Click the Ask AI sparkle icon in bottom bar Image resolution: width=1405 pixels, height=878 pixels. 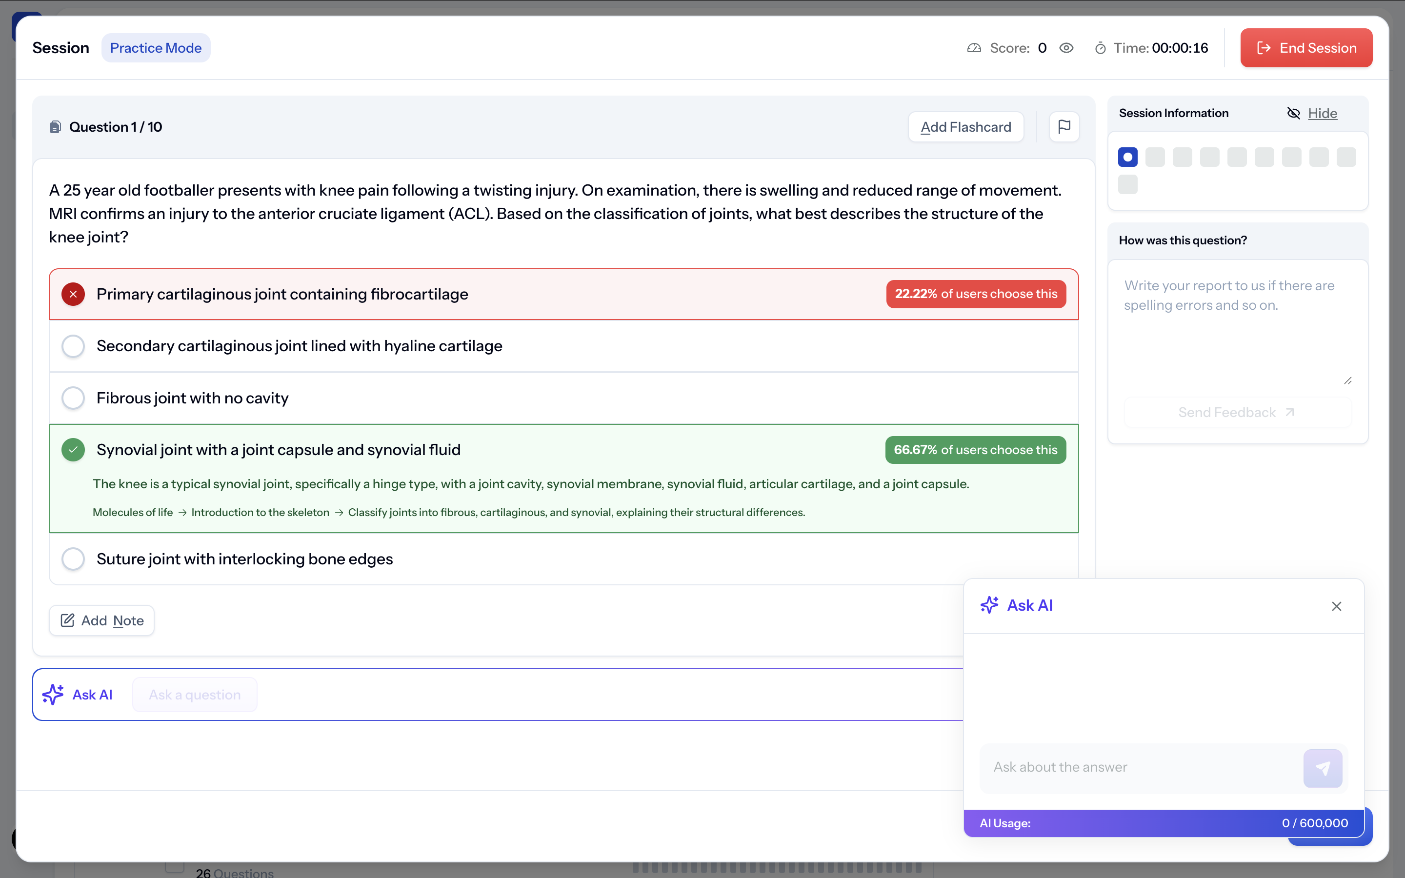point(53,695)
